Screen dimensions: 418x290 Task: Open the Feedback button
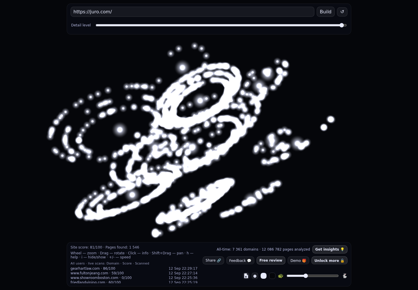(240, 260)
